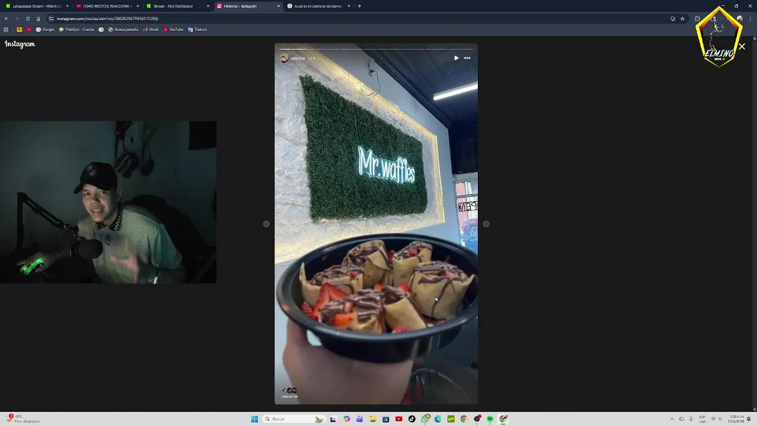The width and height of the screenshot is (757, 426).
Task: View site information icon in the address bar
Action: point(51,18)
